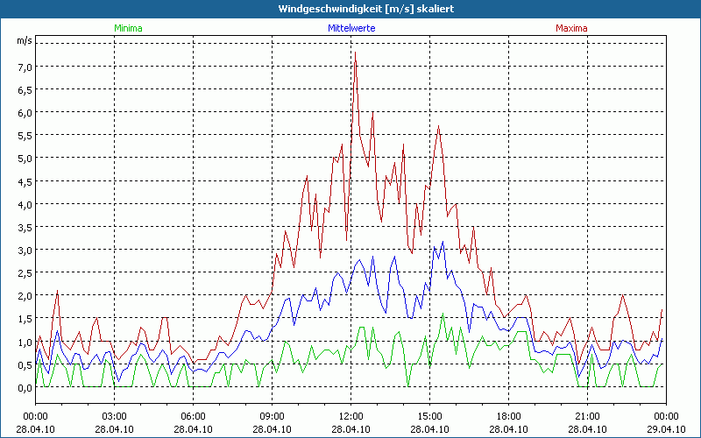Viewport: 701px width, 438px height.
Task: Click the 00:00 time label above 28.04.10
Action: tap(35, 417)
